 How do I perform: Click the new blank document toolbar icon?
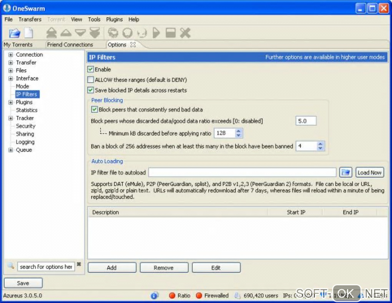pos(28,33)
